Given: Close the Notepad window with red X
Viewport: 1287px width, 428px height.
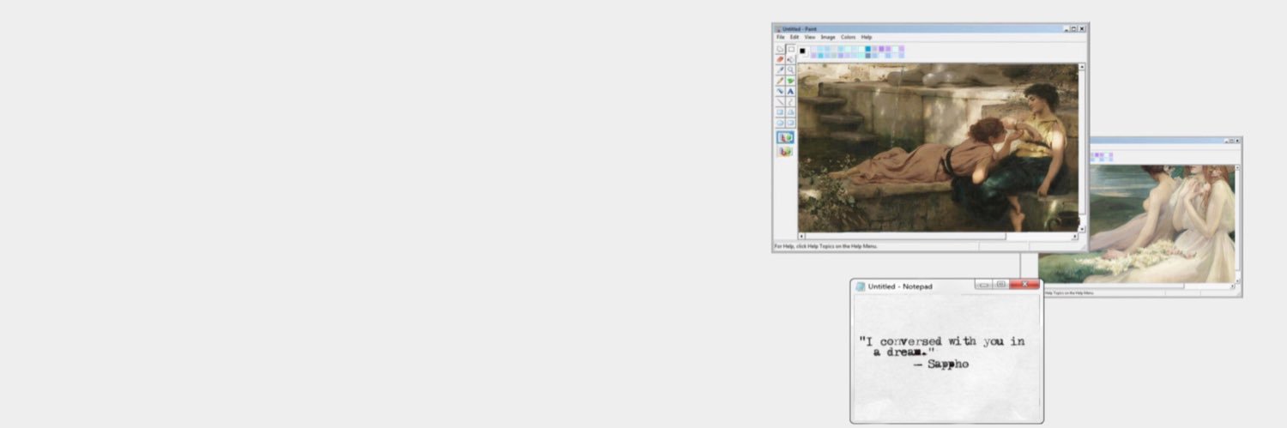Looking at the screenshot, I should 1024,285.
